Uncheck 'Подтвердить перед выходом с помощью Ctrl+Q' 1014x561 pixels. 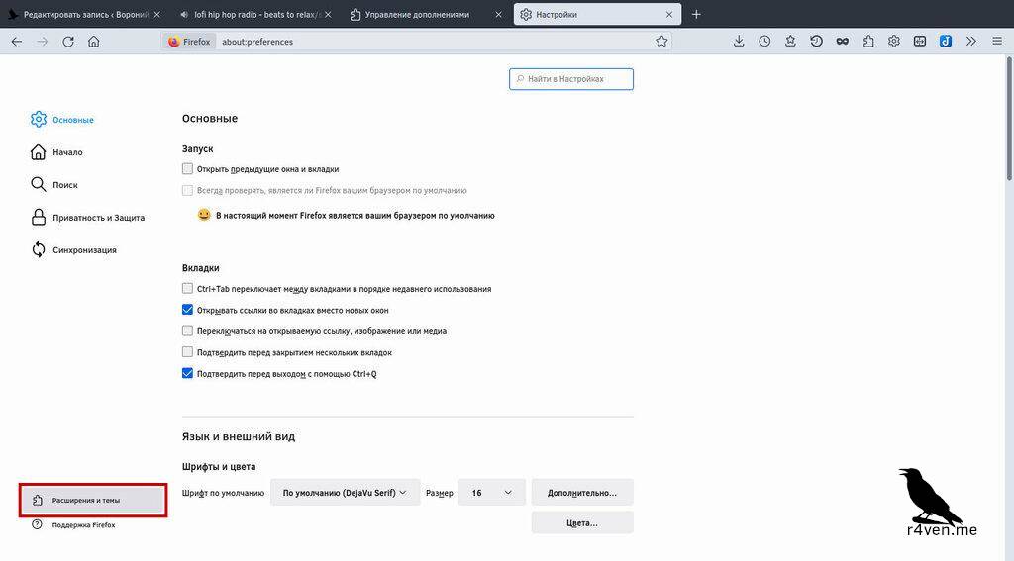(x=188, y=374)
